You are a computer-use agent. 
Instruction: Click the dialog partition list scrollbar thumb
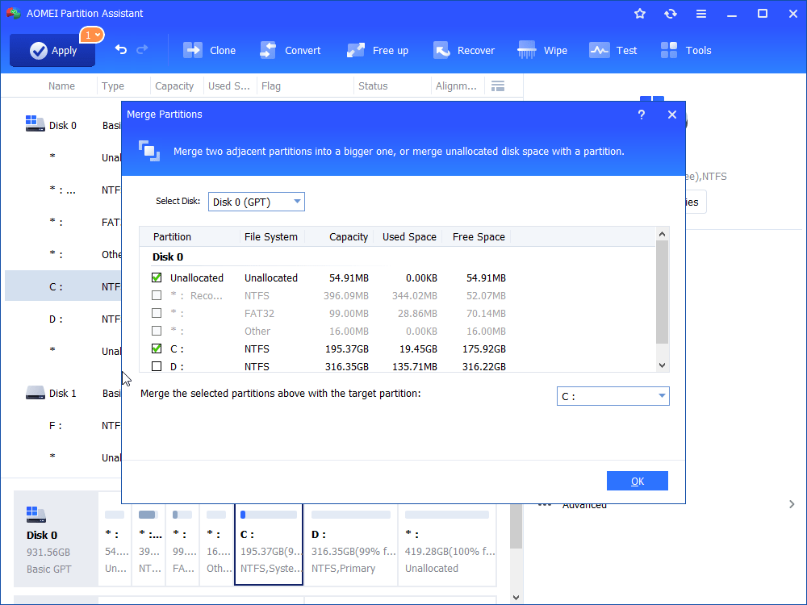click(662, 292)
